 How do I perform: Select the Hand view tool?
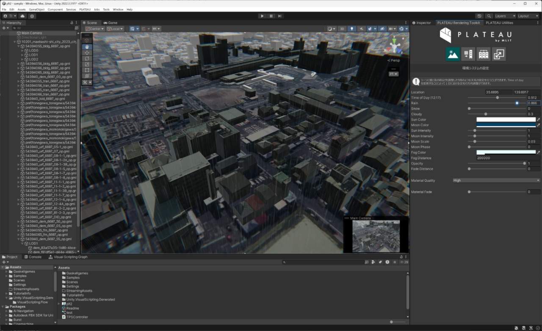pos(87,47)
